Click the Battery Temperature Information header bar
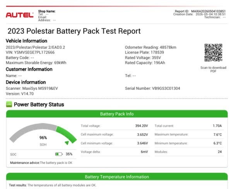 tap(117, 177)
